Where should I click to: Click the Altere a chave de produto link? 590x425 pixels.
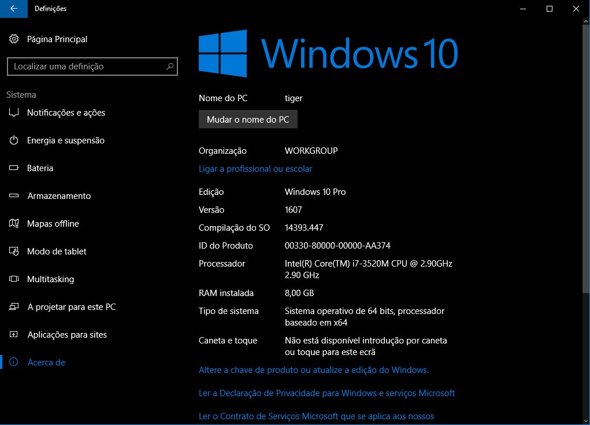pyautogui.click(x=313, y=370)
